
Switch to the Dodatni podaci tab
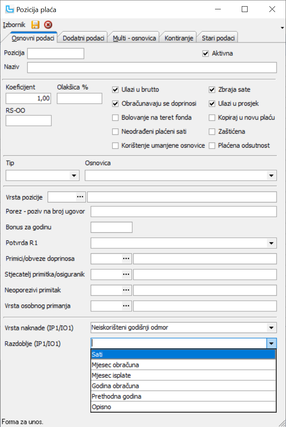point(83,38)
